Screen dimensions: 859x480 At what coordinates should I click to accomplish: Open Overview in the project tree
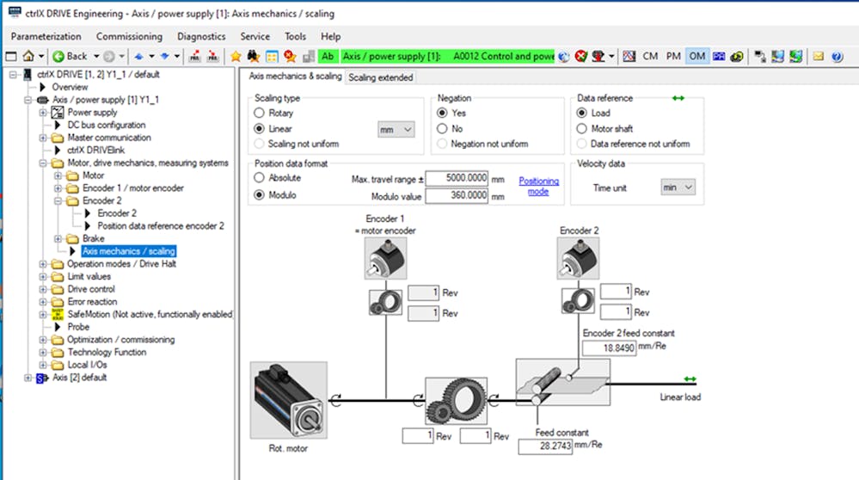tap(70, 87)
